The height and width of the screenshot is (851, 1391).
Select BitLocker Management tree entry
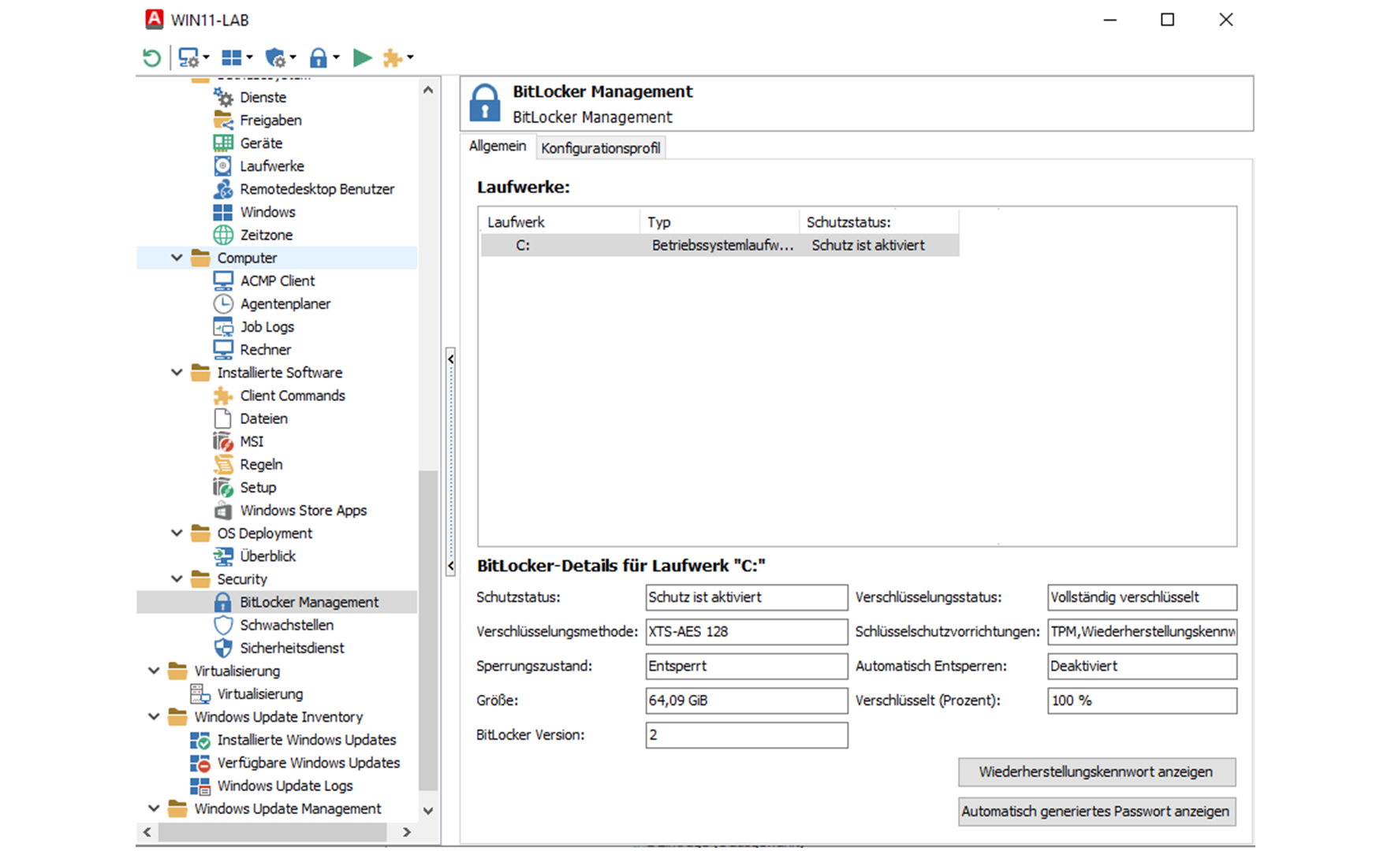[x=309, y=602]
